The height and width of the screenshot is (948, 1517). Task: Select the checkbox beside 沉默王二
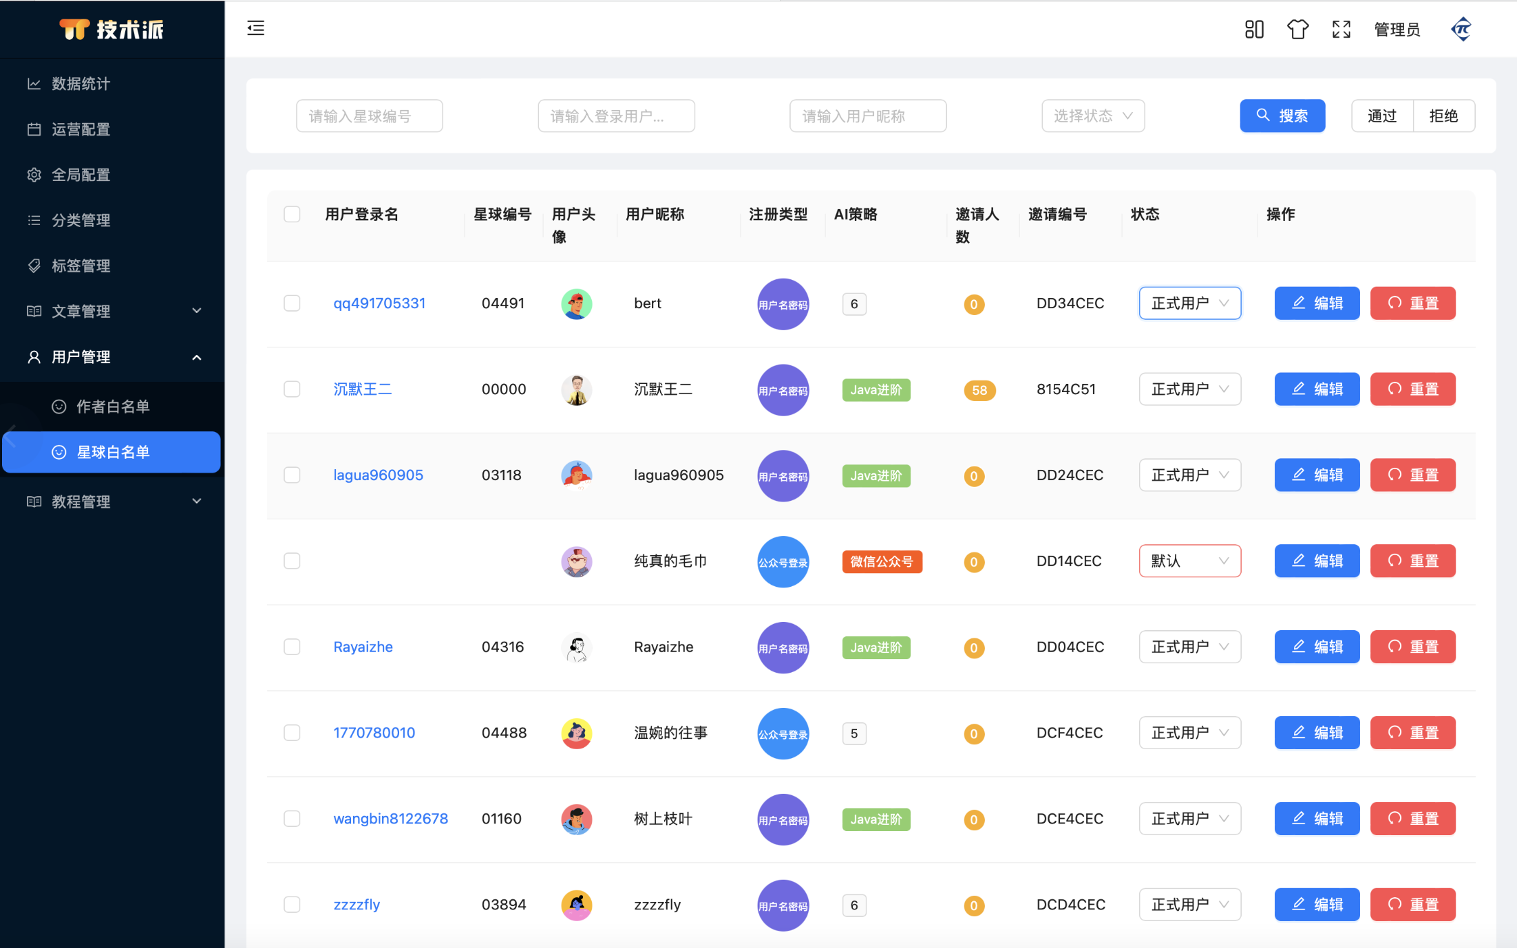(292, 389)
